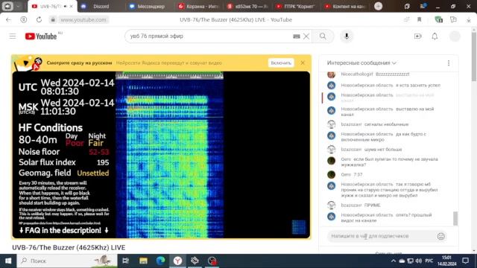477x268 pixels.
Task: Launch Microsoft Edge from the taskbar
Action: pos(160,261)
